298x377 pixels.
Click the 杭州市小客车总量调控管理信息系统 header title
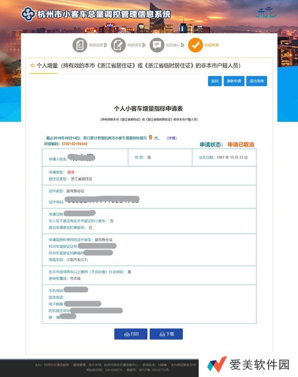click(104, 14)
